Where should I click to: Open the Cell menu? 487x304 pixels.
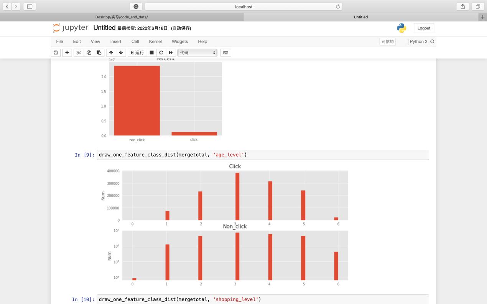(135, 41)
